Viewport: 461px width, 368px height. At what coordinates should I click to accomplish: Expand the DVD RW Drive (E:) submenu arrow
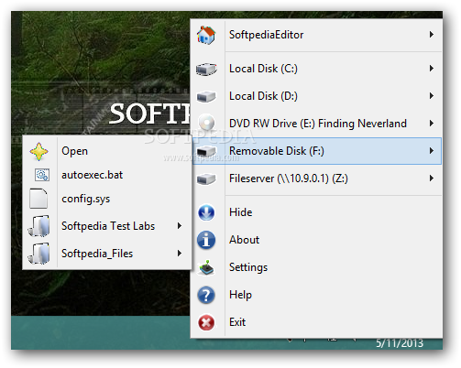tap(432, 124)
